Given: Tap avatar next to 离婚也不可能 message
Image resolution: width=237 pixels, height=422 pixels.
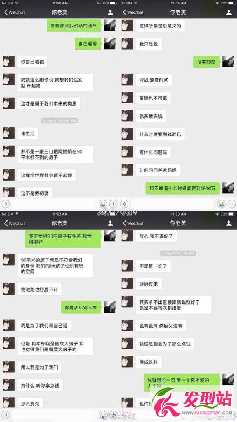Looking at the screenshot, I should [127, 98].
